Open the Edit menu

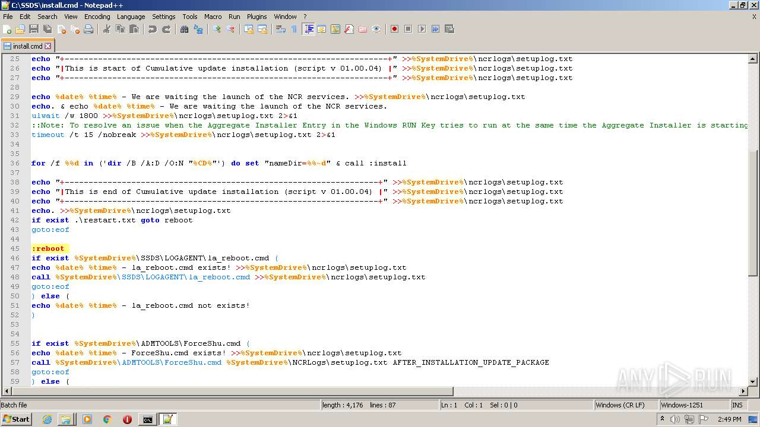(x=25, y=17)
